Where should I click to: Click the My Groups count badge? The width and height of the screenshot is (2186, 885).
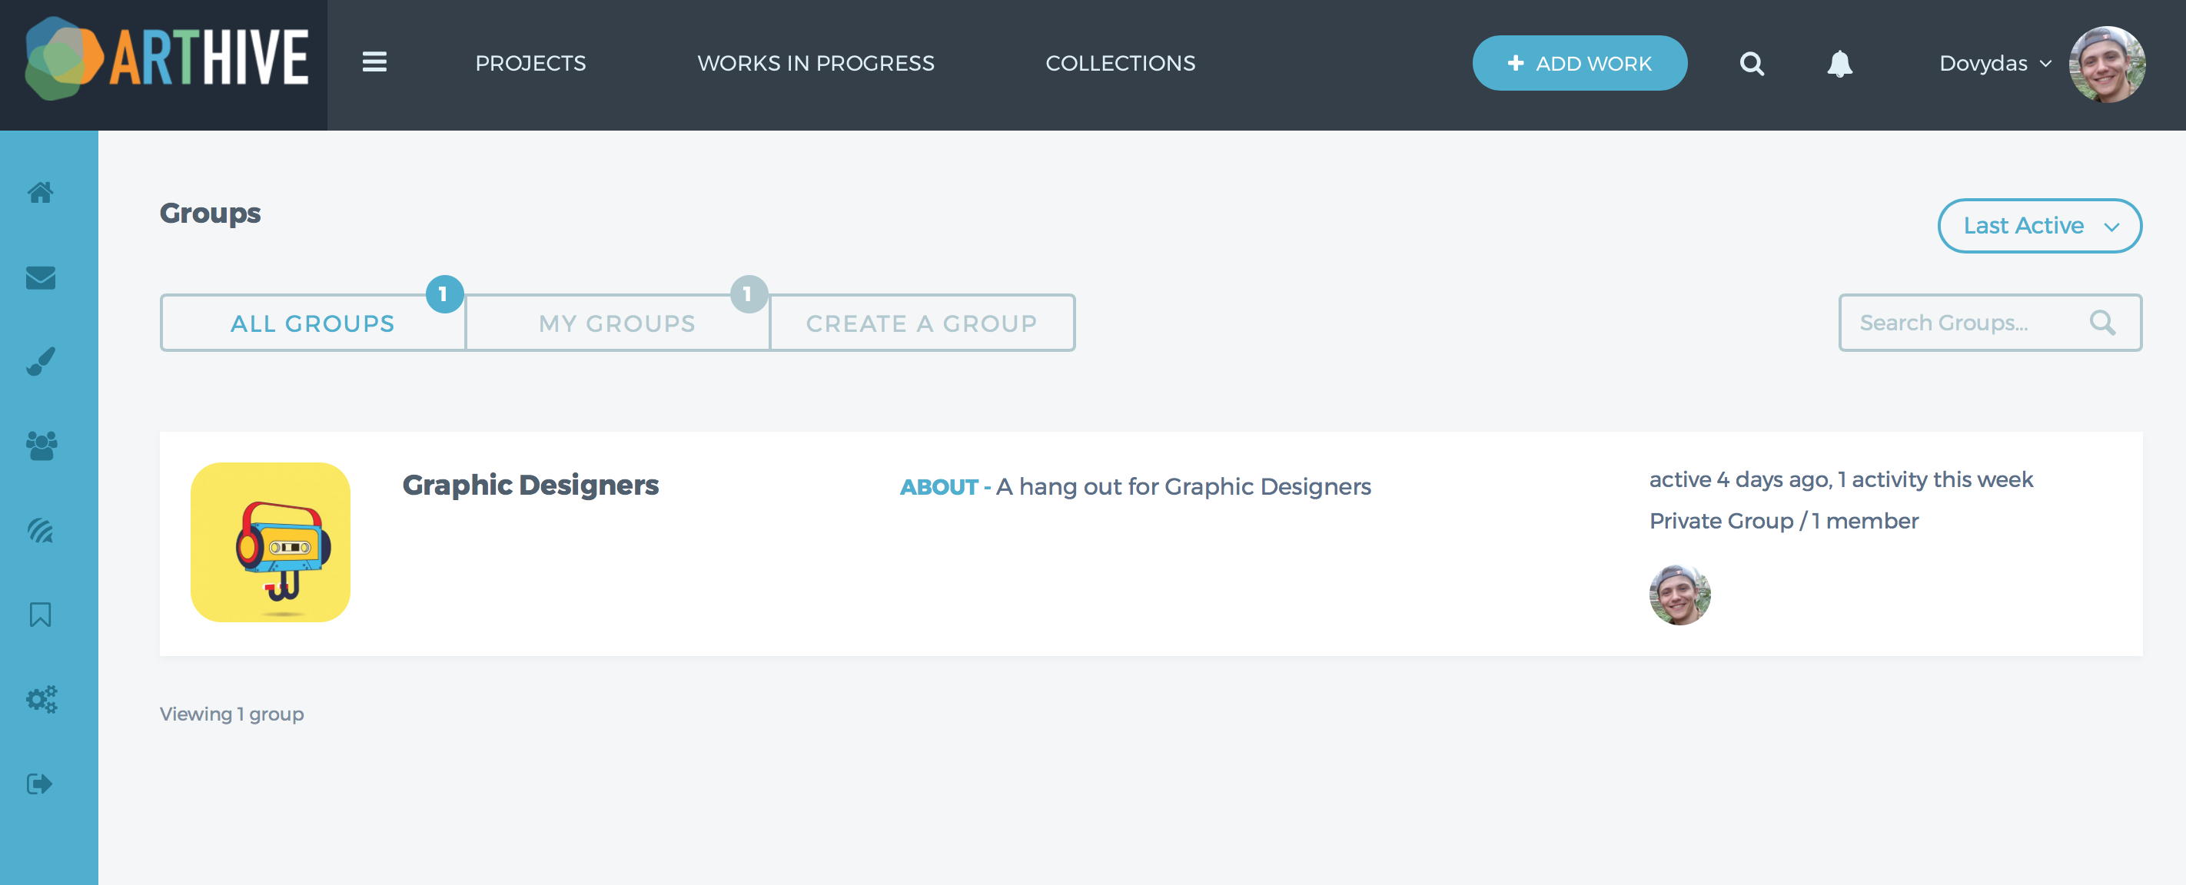(x=749, y=294)
